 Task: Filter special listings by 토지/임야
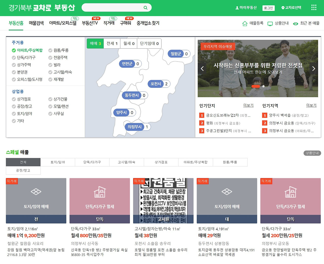(58, 162)
